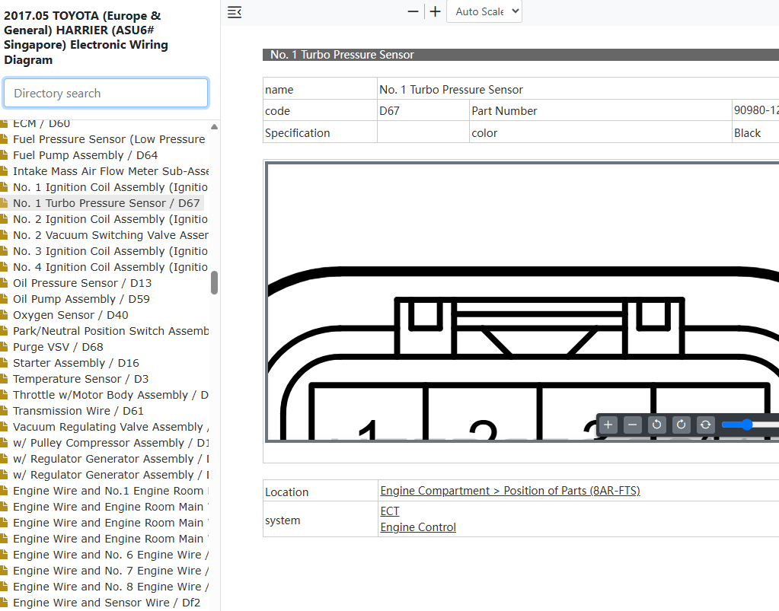The image size is (779, 611).
Task: Toggle the sidebar menu icon
Action: [235, 12]
